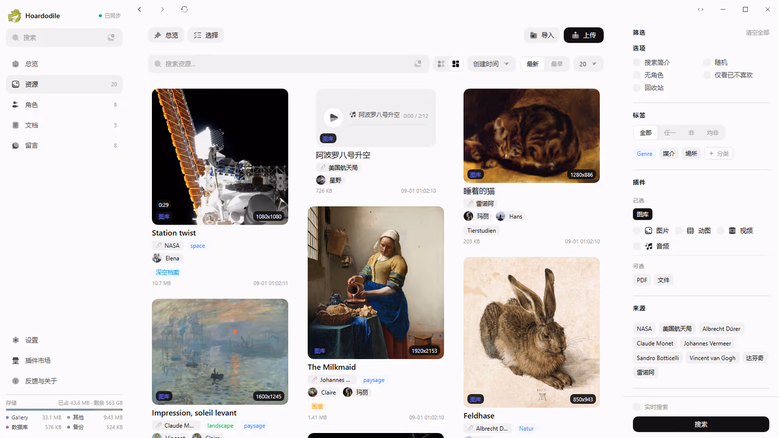
Task: Play the 阿波罗八号升空 audio
Action: (333, 117)
